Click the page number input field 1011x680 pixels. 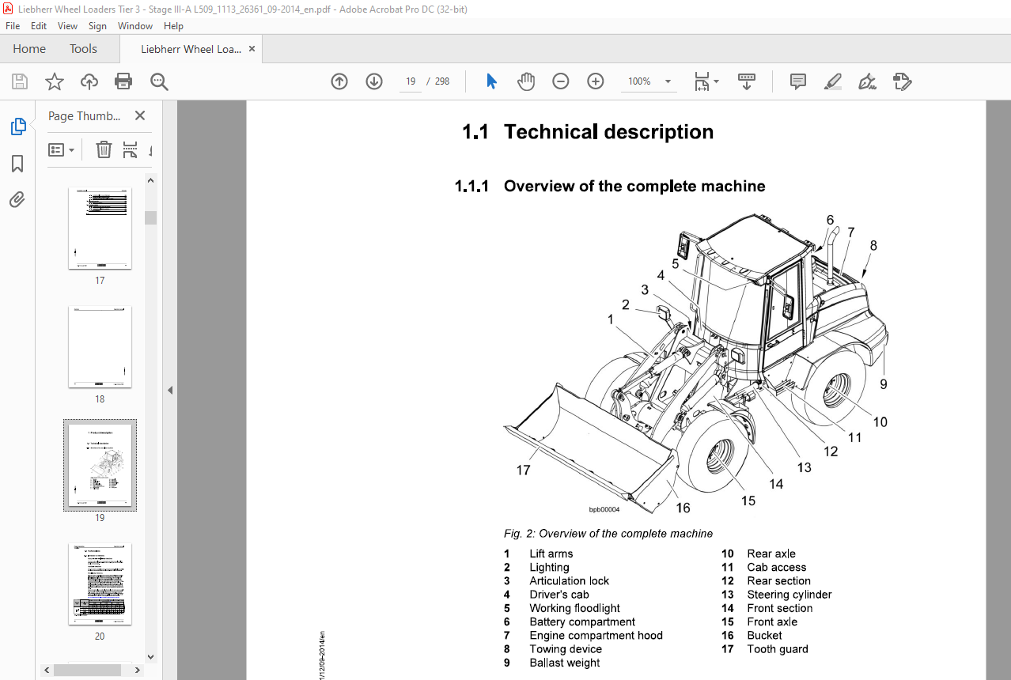411,81
